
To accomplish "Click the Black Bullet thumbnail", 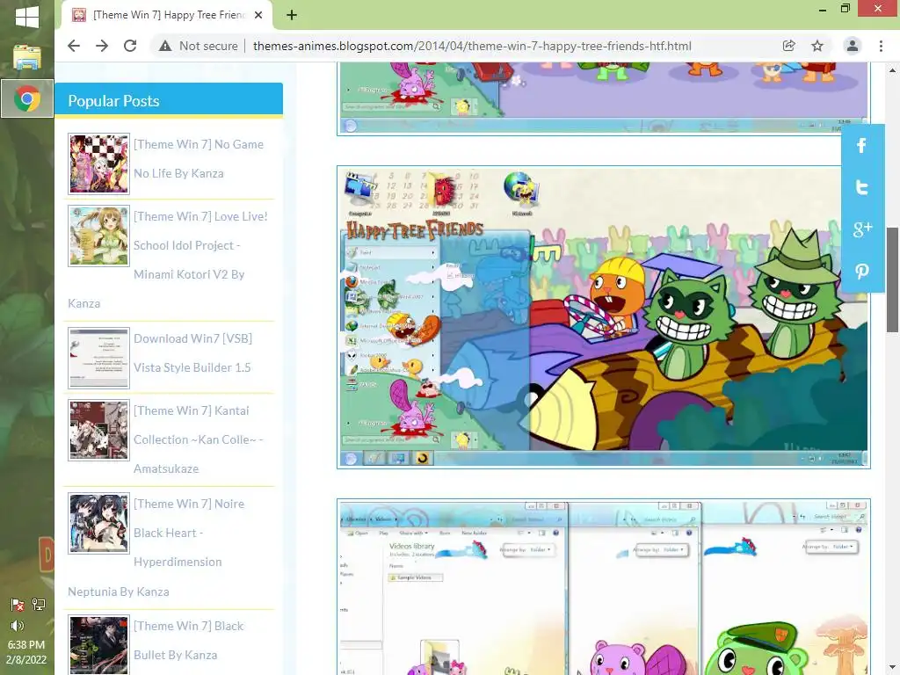I will [98, 645].
